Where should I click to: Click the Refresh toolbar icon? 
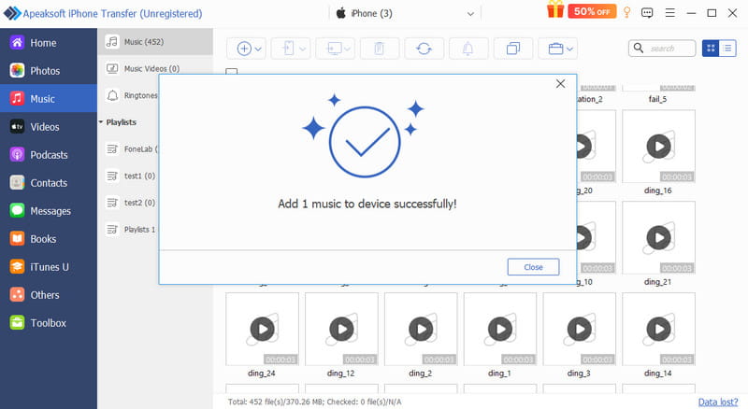(424, 49)
